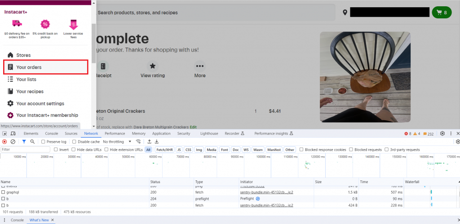Click the sidebar scroll up arrow

pyautogui.click(x=94, y=3)
